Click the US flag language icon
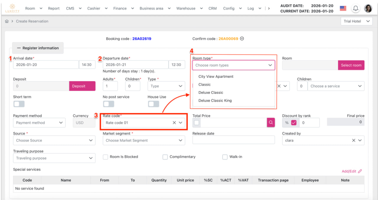Viewport: 378px width, 200px height. [x=343, y=8]
